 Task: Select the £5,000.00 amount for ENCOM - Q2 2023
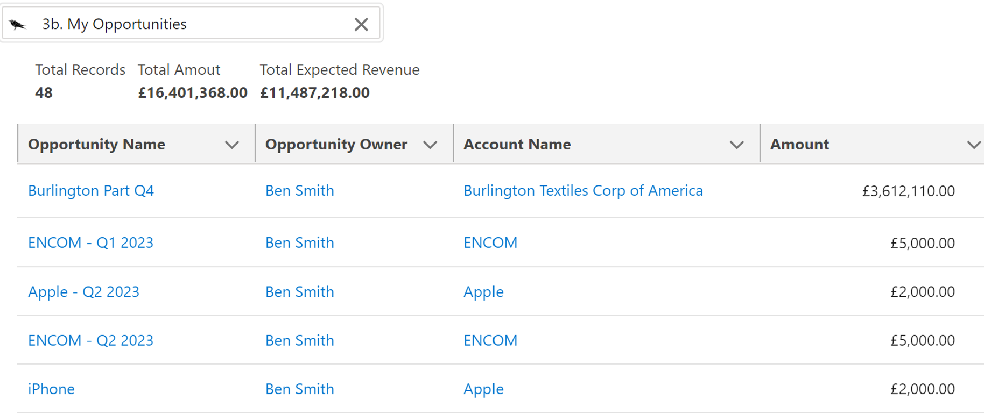click(923, 340)
